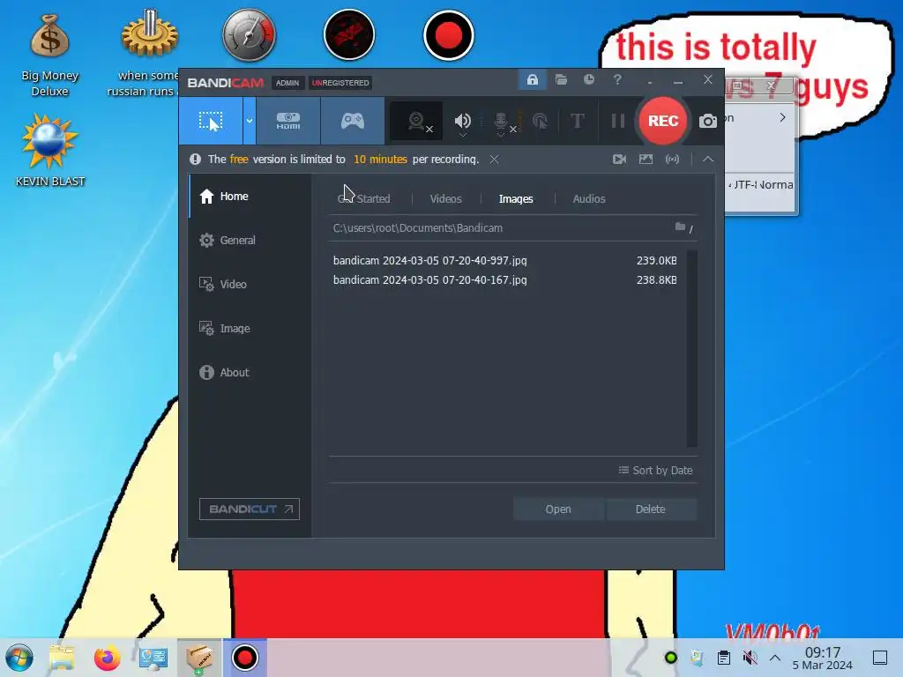Screen dimensions: 903x677
Task: Click the muted volume icon in the system tray
Action: [750, 658]
